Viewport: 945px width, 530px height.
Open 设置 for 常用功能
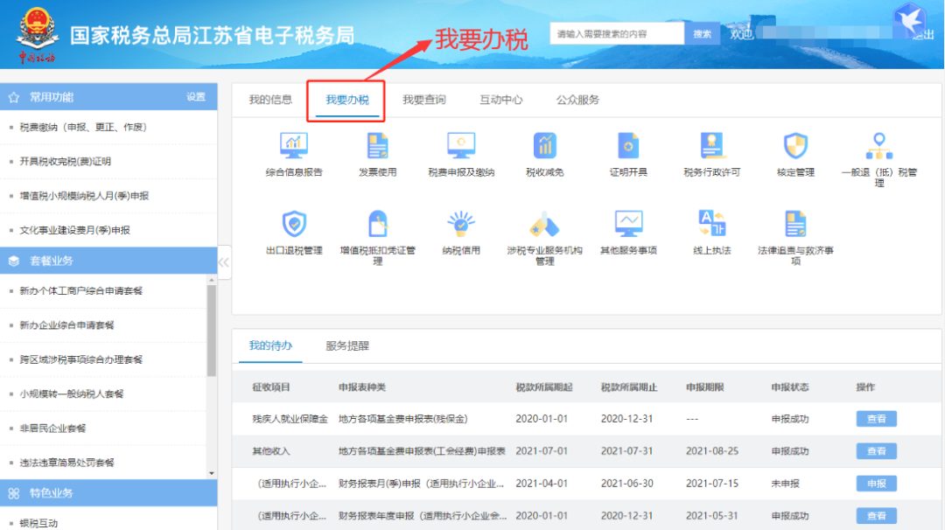click(x=196, y=97)
